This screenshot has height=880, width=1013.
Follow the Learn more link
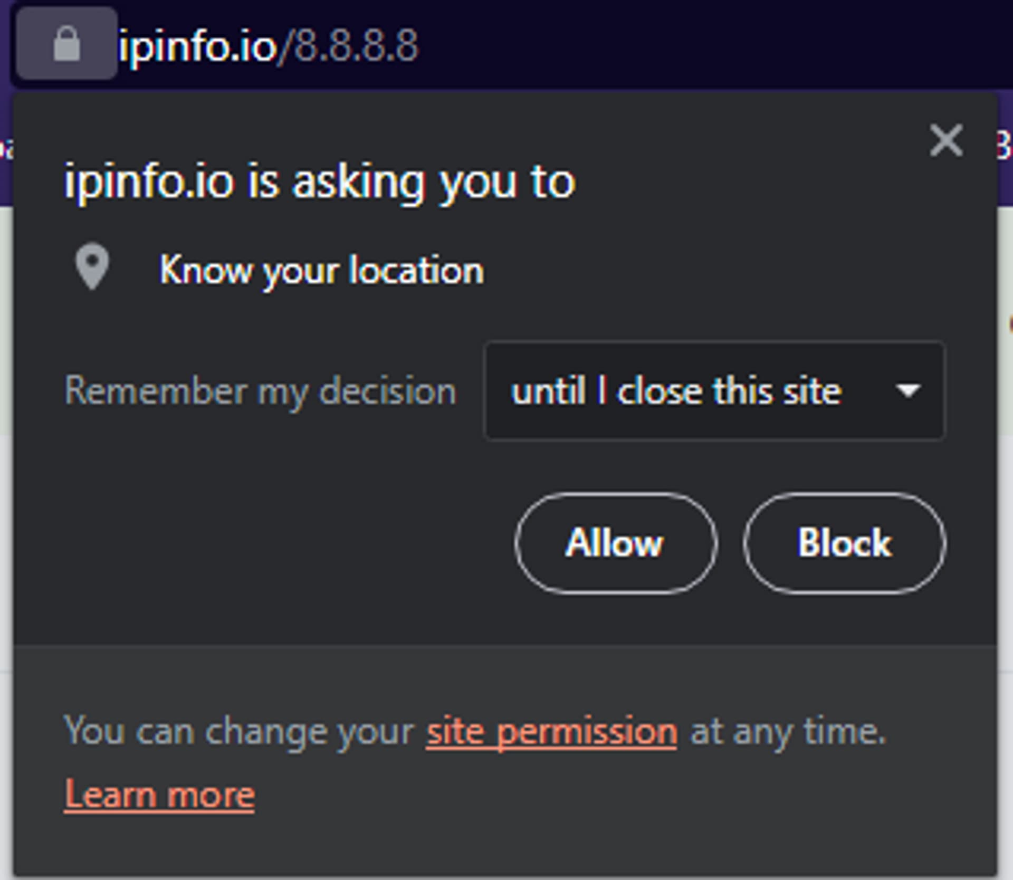tap(159, 795)
